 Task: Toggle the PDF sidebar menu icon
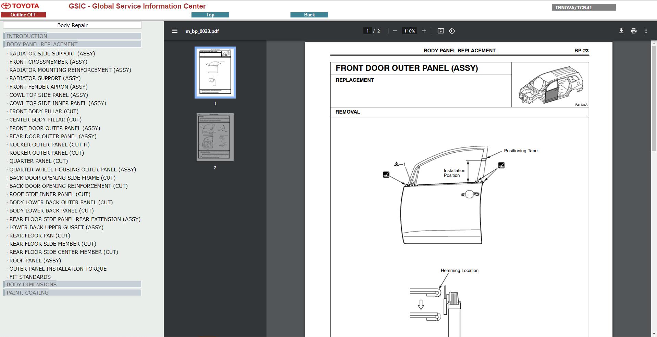pos(174,31)
